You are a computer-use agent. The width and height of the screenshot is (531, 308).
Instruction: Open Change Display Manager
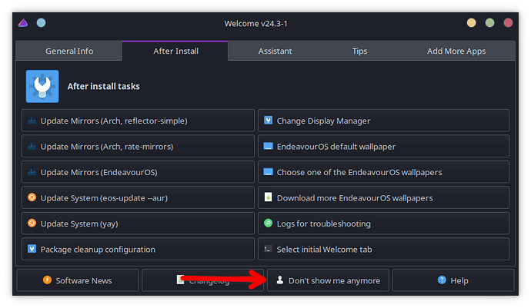383,121
